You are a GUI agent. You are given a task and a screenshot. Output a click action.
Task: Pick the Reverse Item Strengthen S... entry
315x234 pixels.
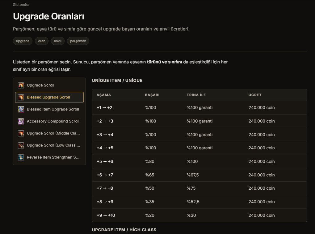[49, 157]
